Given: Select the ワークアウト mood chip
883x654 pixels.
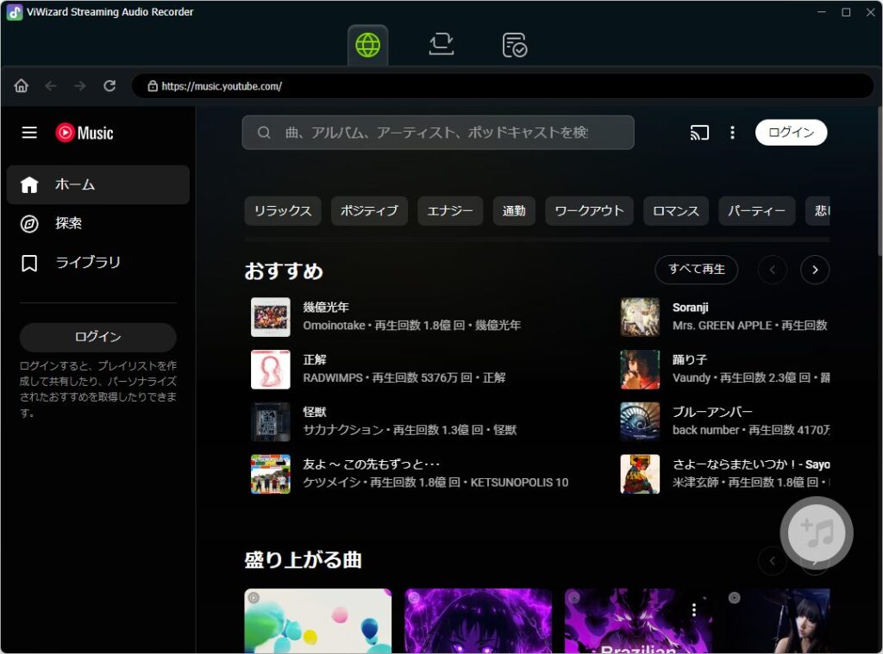Looking at the screenshot, I should 589,211.
